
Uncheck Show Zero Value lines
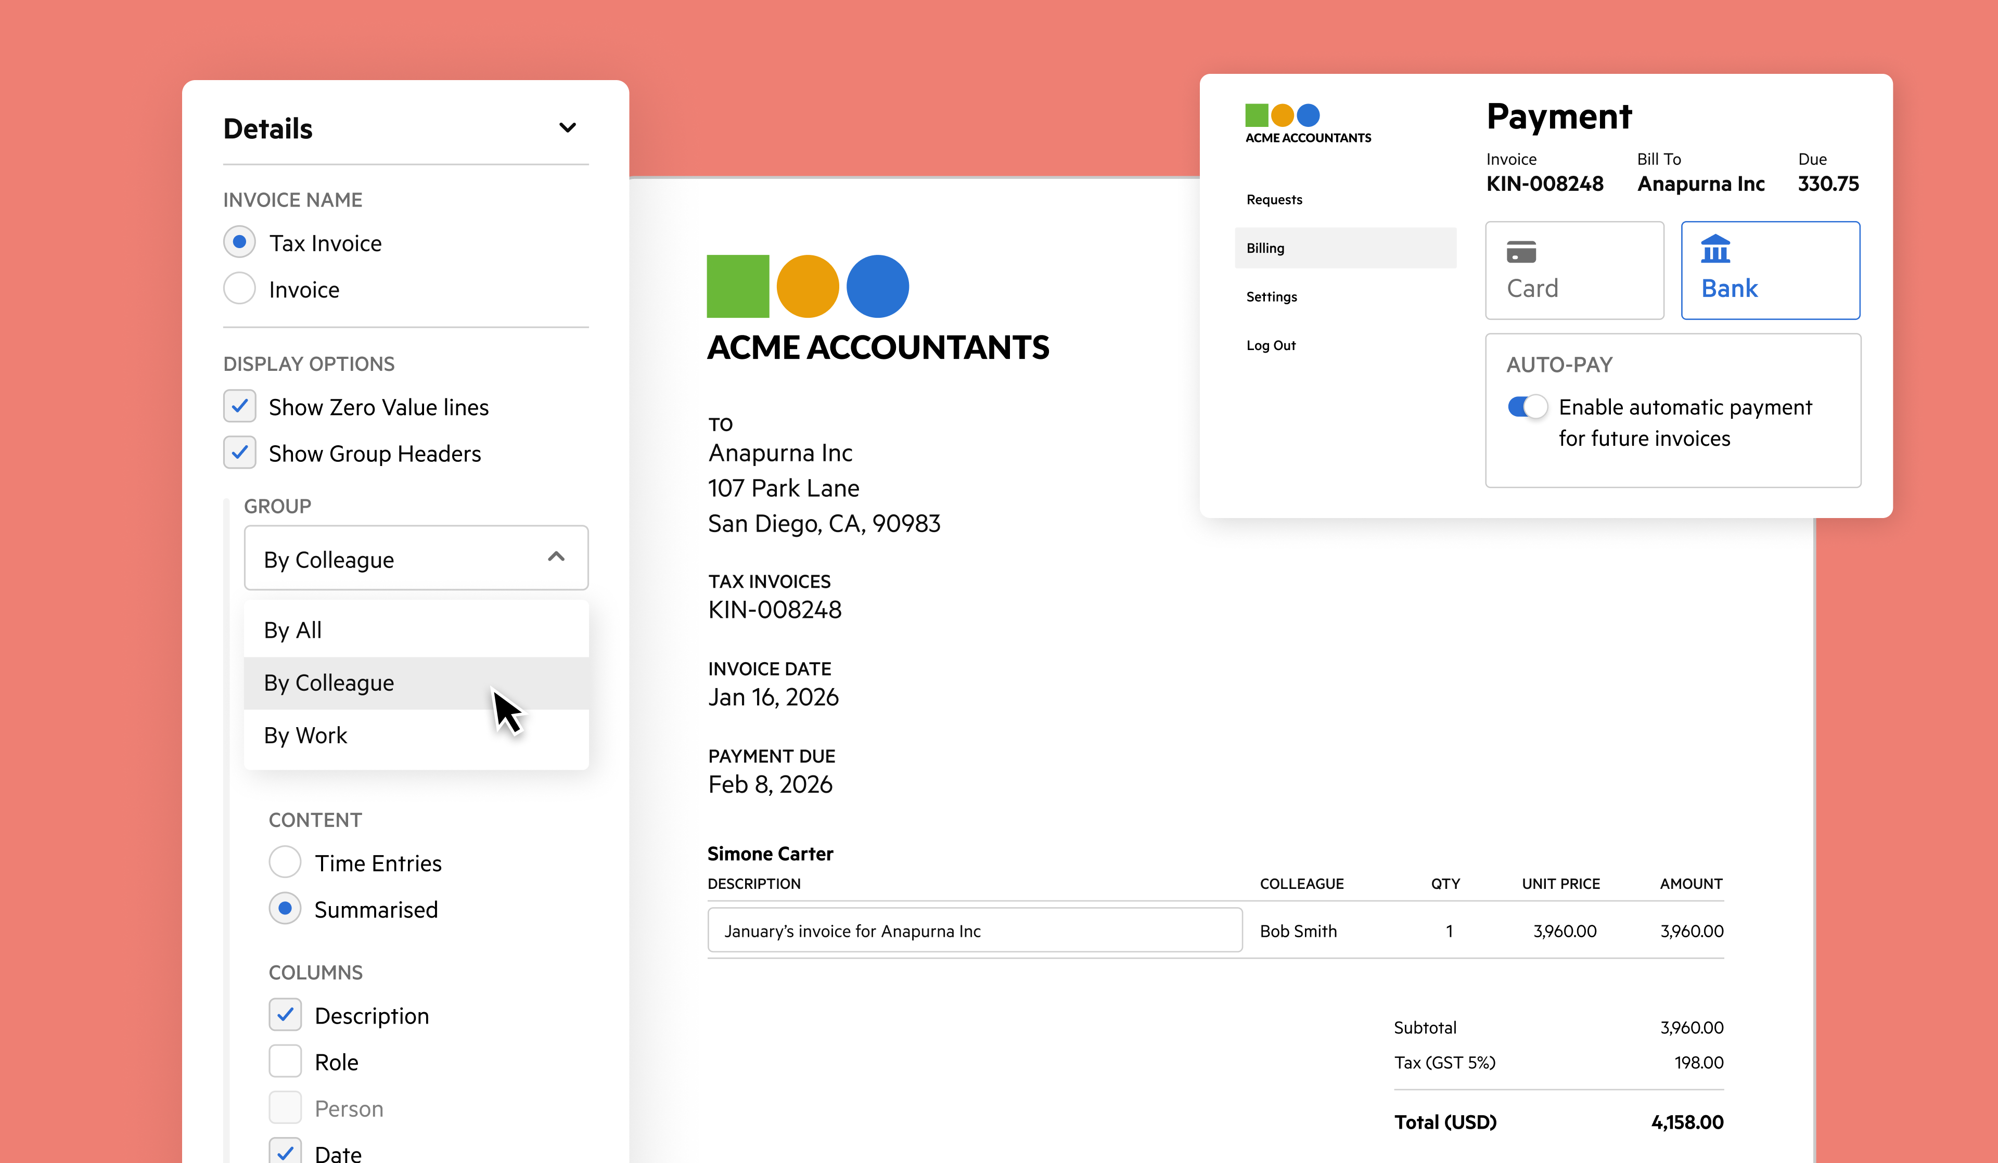[239, 407]
